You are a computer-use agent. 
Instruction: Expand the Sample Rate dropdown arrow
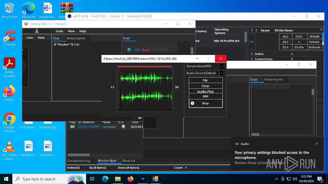221,66
